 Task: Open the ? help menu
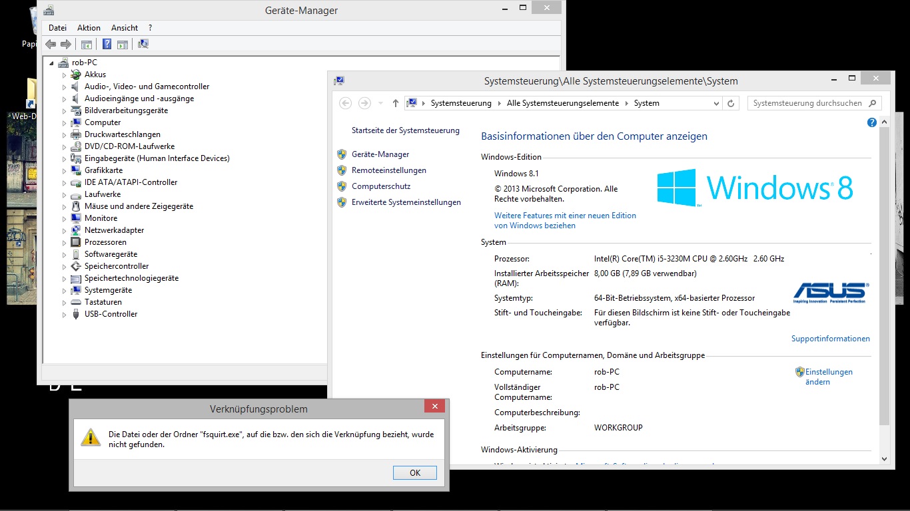coord(151,28)
